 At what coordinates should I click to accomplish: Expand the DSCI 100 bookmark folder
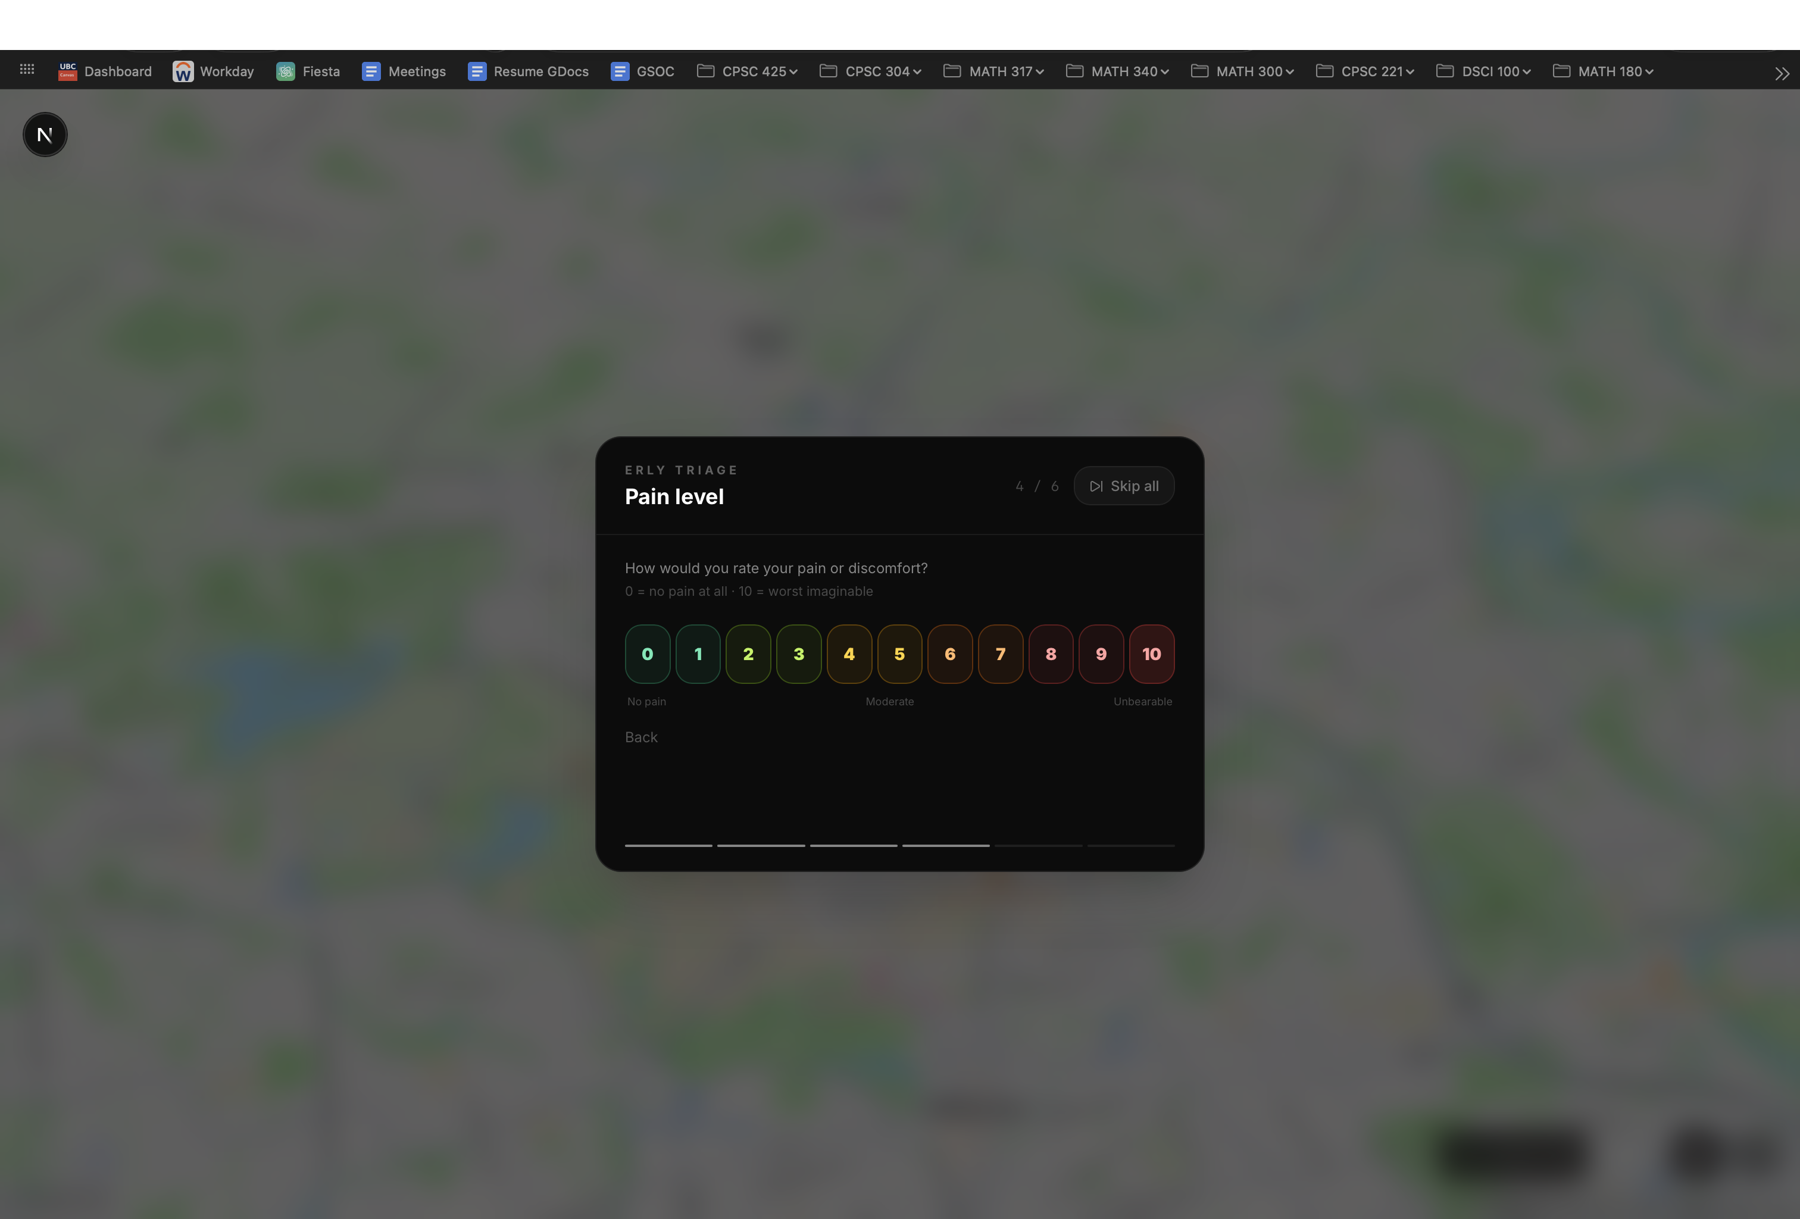pyautogui.click(x=1483, y=71)
